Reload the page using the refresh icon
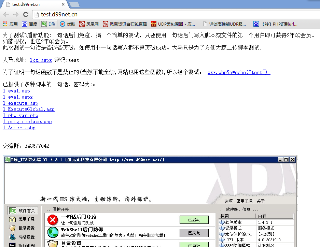The image size is (320, 247). click(x=26, y=14)
